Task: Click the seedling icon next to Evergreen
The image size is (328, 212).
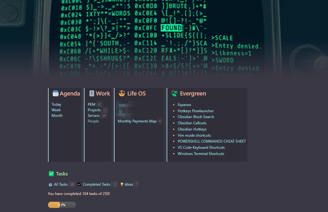Action: coord(174,93)
